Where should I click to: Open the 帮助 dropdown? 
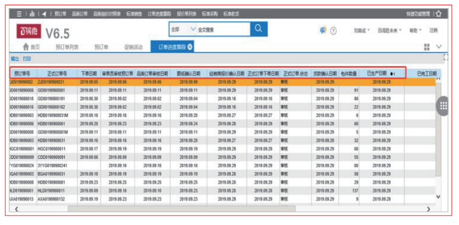point(415,30)
